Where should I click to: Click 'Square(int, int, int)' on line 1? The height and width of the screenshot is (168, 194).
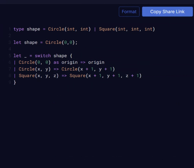point(127,29)
